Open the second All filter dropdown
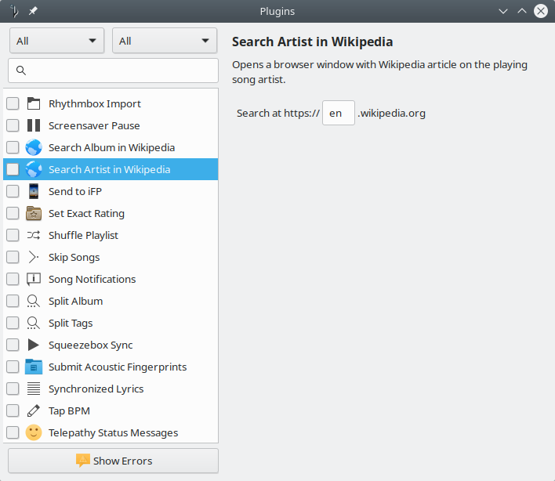Image resolution: width=555 pixels, height=481 pixels. coord(165,41)
